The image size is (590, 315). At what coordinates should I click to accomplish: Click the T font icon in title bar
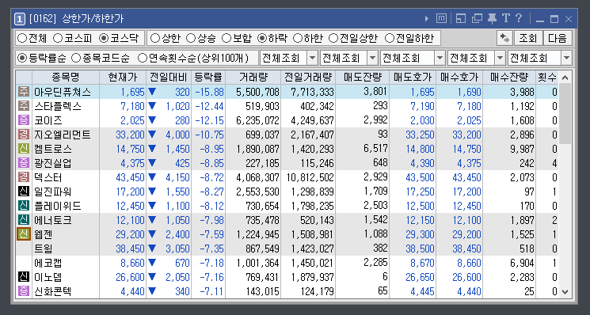click(x=506, y=18)
